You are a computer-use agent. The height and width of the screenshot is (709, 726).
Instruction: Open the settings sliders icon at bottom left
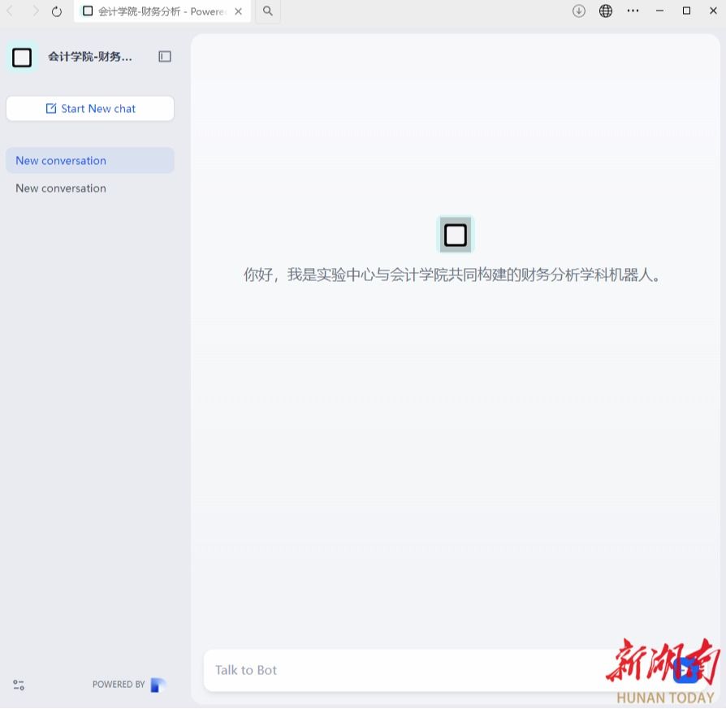[x=19, y=685]
